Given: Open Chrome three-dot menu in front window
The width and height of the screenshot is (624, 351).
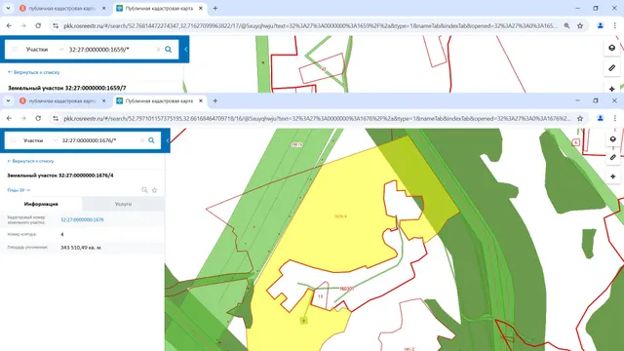Looking at the screenshot, I should click(x=615, y=118).
